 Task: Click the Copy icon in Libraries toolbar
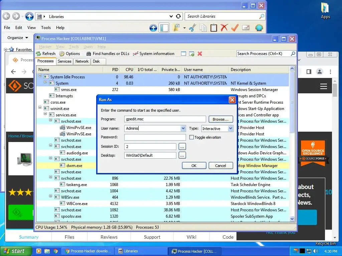pyautogui.click(x=203, y=28)
